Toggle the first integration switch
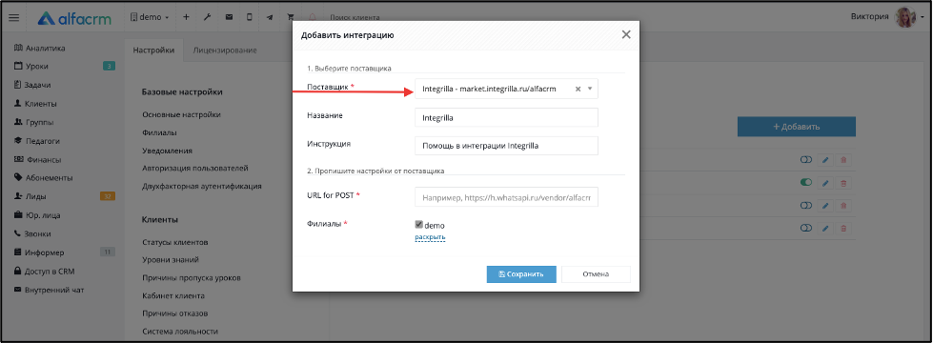This screenshot has height=343, width=933. pos(806,160)
